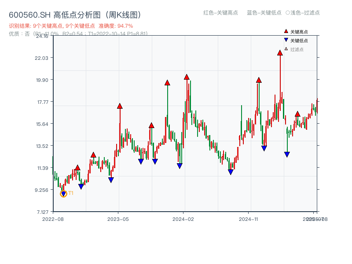This screenshot has height=264, width=352.
Task: Select the leftmost red triangle marker on the chart
Action: pos(77,168)
